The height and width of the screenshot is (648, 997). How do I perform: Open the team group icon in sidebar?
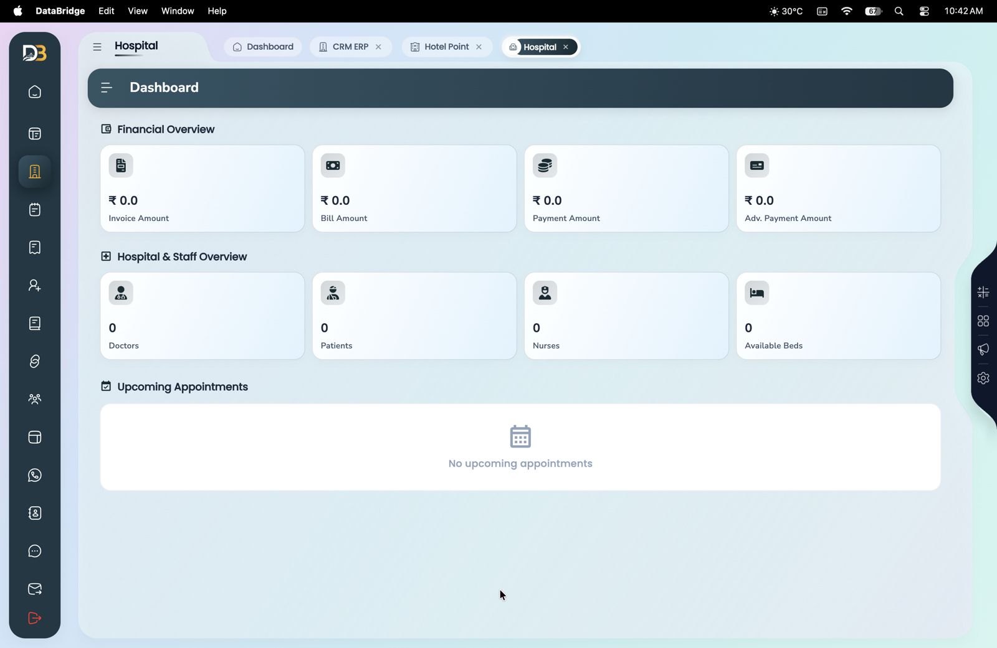point(35,400)
